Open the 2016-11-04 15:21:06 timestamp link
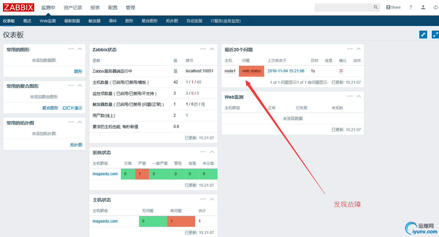The image size is (439, 237). pos(286,71)
